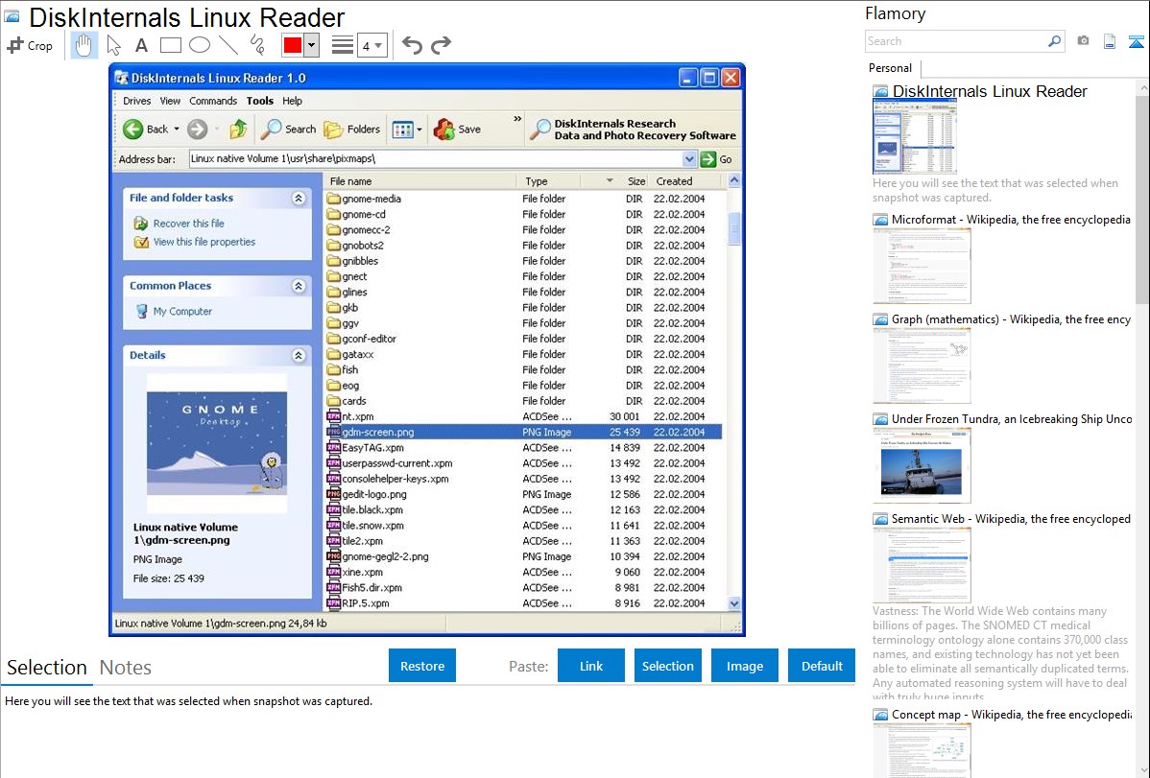Open the Microformat Wikipedia snapshot thumbnail
Viewport: 1150px width, 778px height.
922,266
